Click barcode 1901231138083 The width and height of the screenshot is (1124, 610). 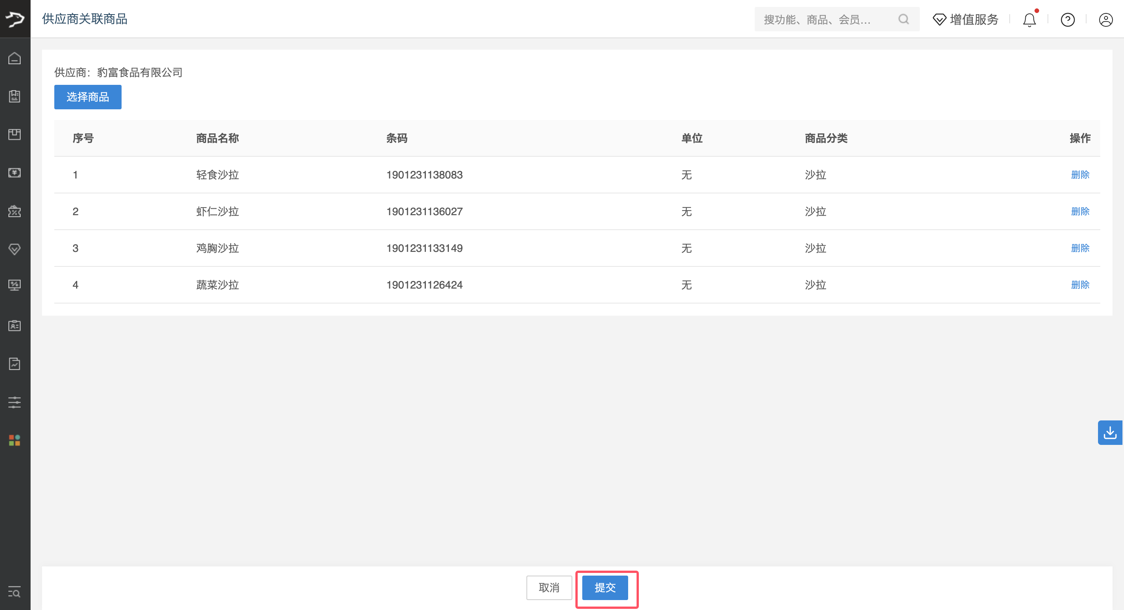[x=424, y=175]
